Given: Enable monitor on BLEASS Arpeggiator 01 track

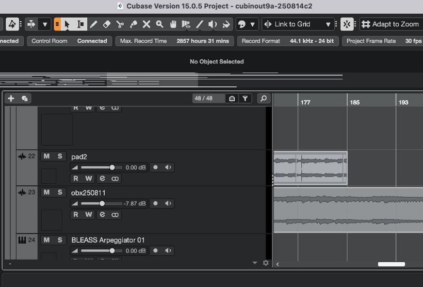Looking at the screenshot, I should tap(168, 250).
